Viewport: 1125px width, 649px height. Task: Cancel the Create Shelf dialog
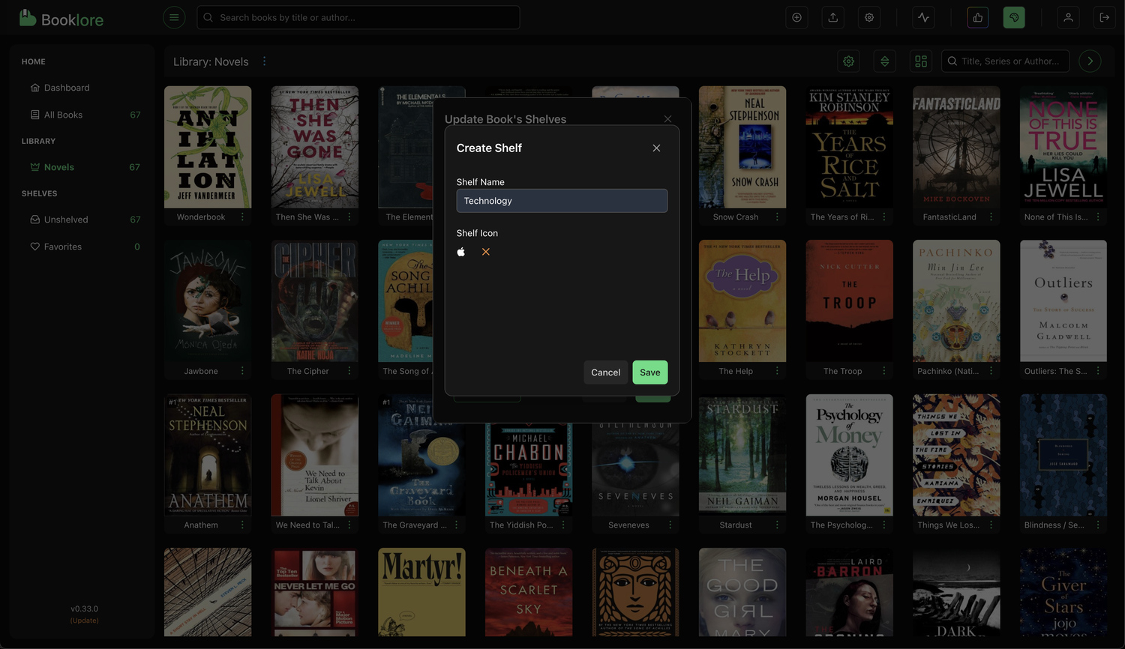(605, 372)
